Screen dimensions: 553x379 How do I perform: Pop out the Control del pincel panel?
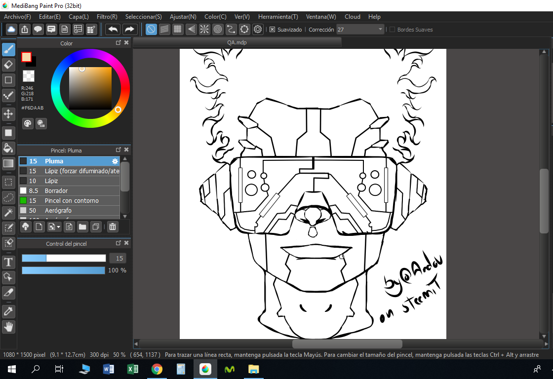click(118, 243)
